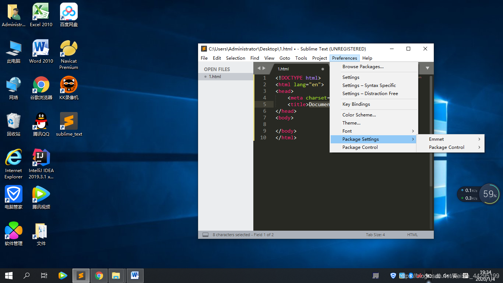Open the taskbar search icon
503x283 pixels.
pos(27,275)
